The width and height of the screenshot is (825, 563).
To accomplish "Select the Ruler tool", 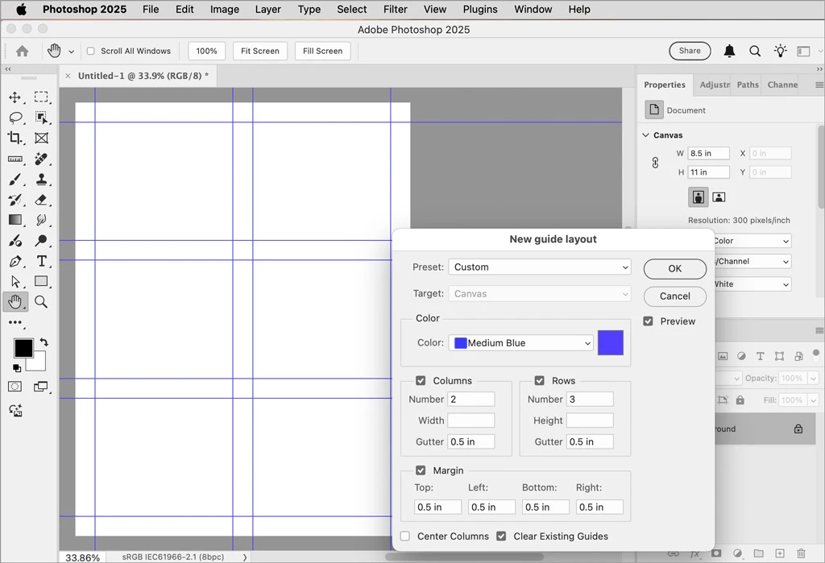I will 15,159.
